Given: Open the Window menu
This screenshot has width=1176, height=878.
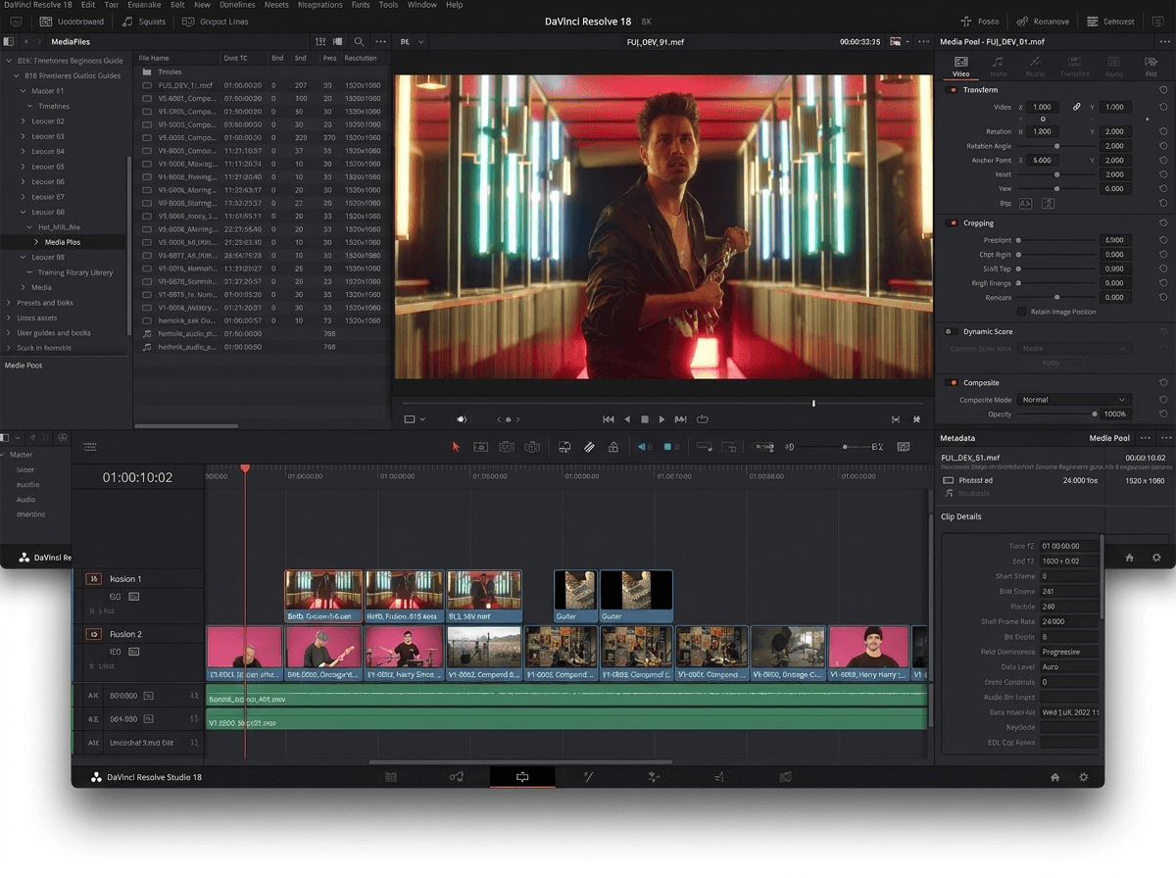Looking at the screenshot, I should [x=422, y=5].
